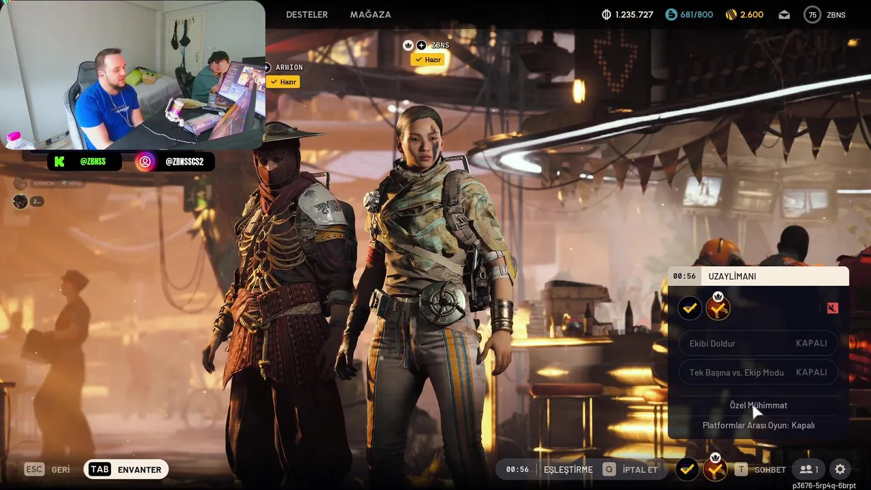Click the ESC key hint icon
This screenshot has width=871, height=490.
click(x=35, y=469)
